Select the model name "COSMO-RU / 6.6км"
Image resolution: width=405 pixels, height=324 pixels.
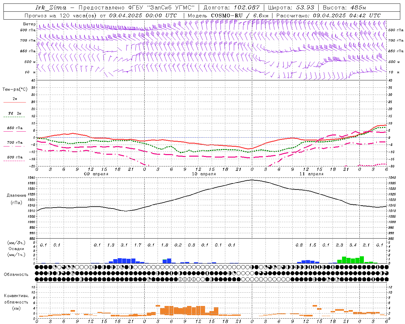(x=240, y=16)
